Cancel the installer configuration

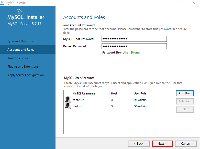click(186, 144)
